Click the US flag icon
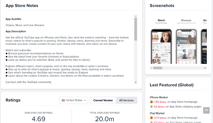The image size is (213, 123). (63, 100)
